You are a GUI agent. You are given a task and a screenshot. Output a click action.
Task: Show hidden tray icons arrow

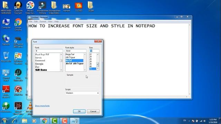pyautogui.click(x=189, y=121)
